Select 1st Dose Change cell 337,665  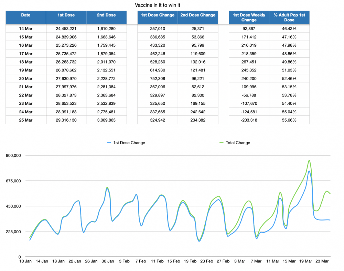pyautogui.click(x=158, y=112)
